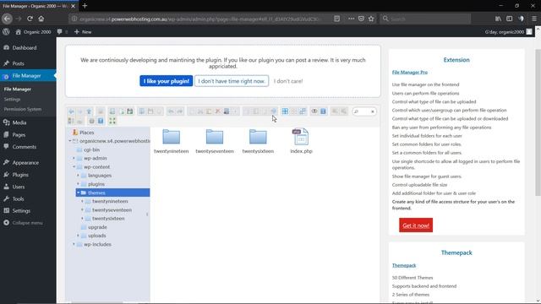Click the browser home icon
The image size is (541, 304).
41,19
